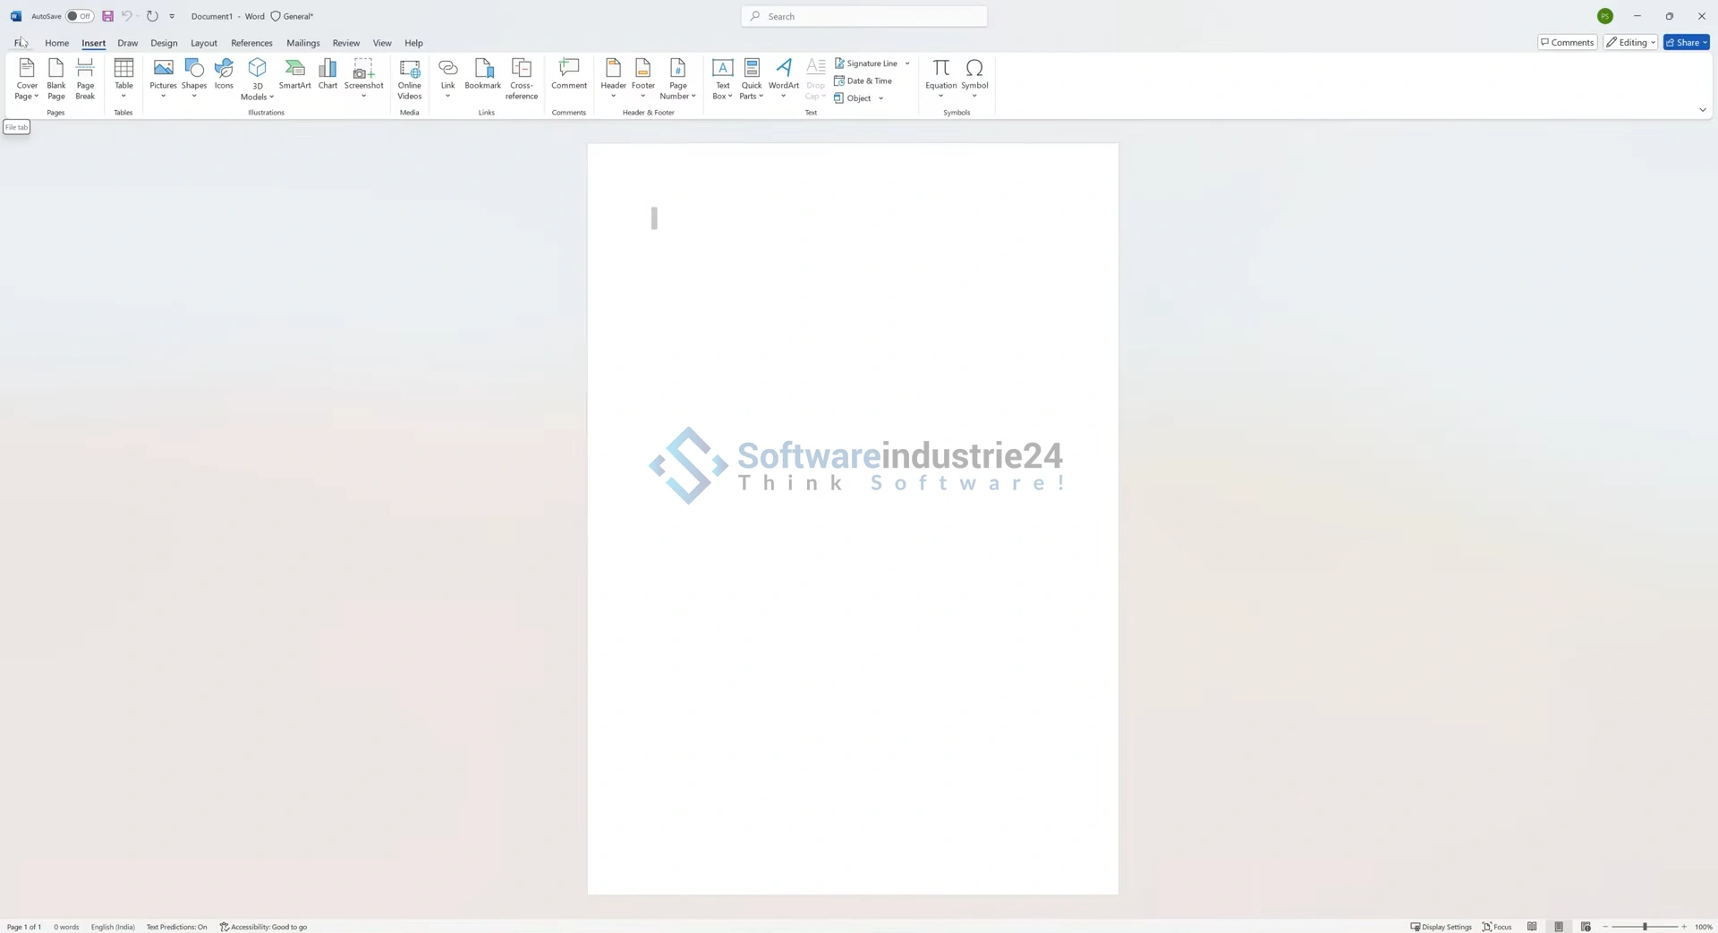Insert a table using the Table icon
1718x933 pixels.
pyautogui.click(x=123, y=73)
